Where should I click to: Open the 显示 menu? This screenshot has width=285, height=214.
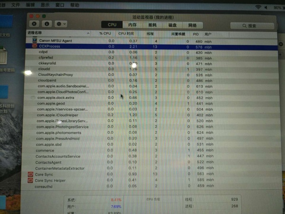tap(45, 5)
